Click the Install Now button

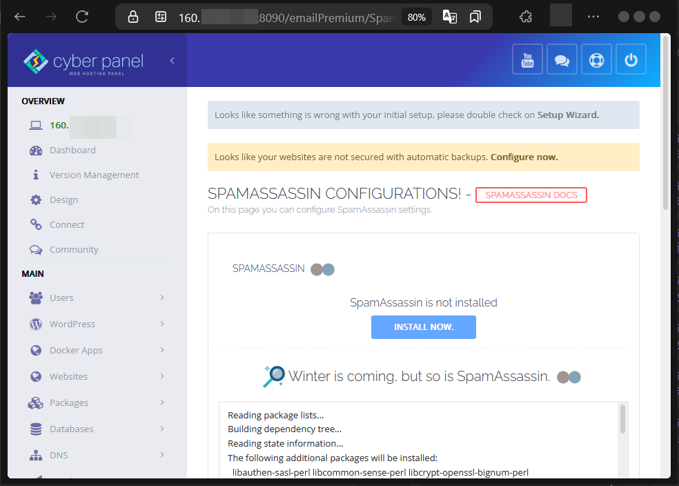[x=424, y=327]
